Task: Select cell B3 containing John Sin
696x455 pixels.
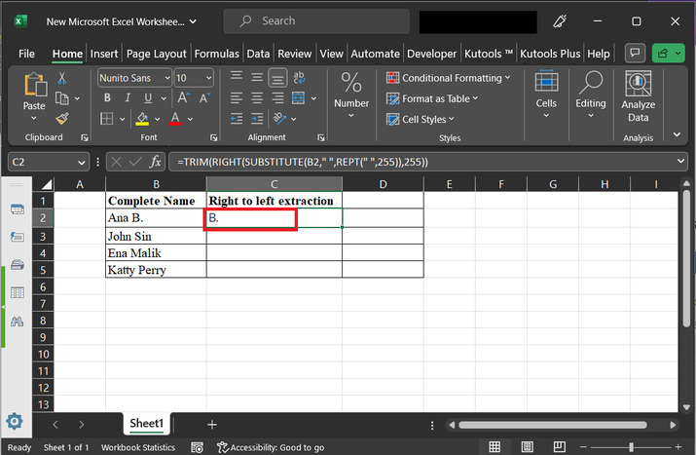Action: (156, 235)
